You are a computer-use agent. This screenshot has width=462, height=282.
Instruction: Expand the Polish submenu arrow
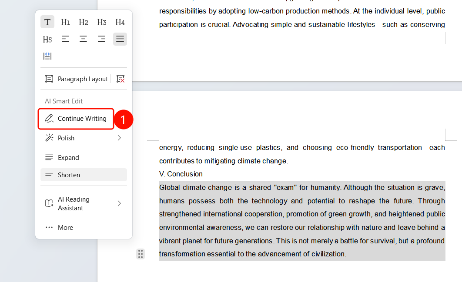(119, 138)
